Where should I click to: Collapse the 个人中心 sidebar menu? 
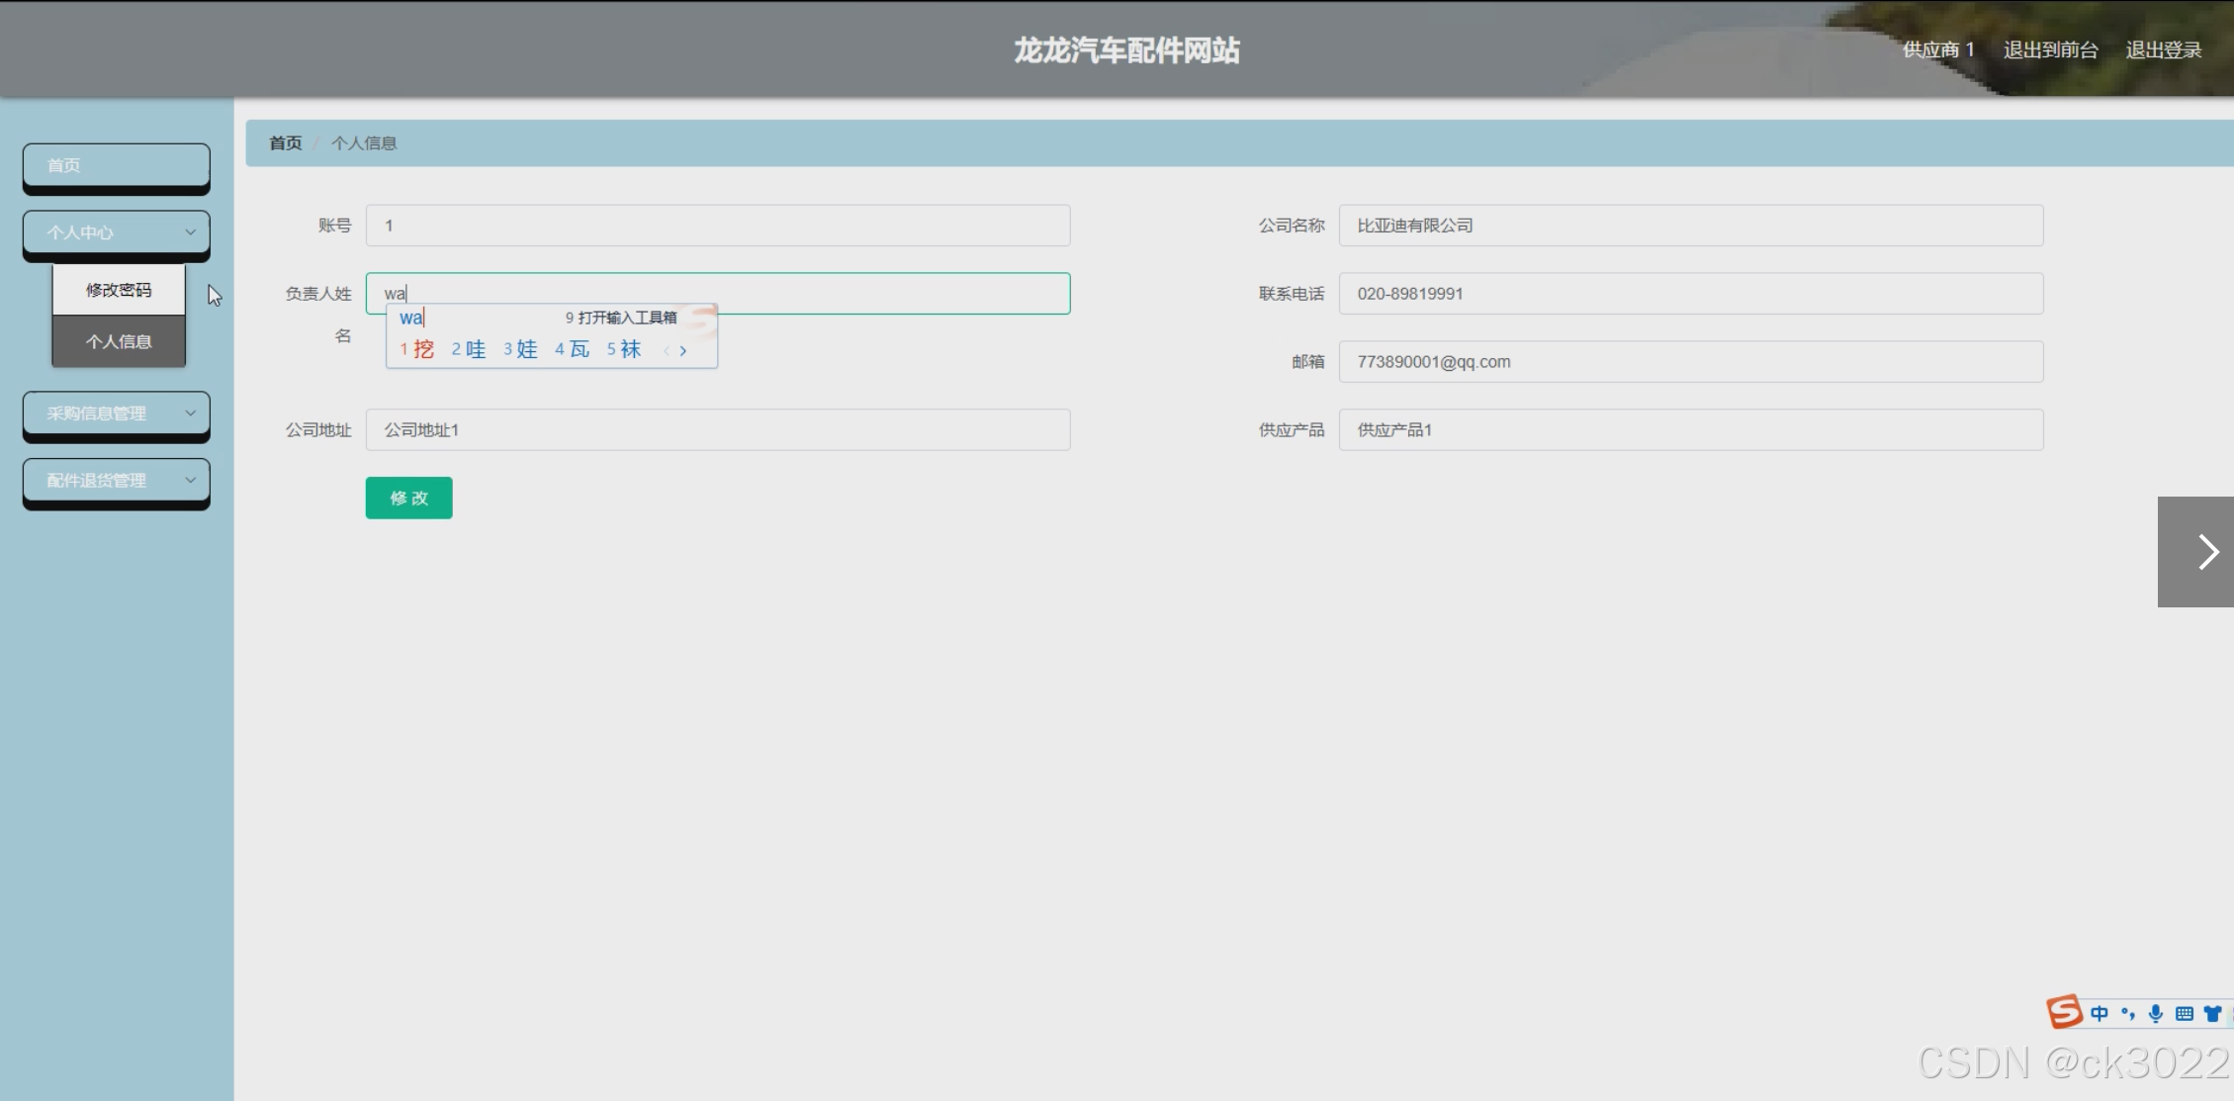[x=117, y=232]
